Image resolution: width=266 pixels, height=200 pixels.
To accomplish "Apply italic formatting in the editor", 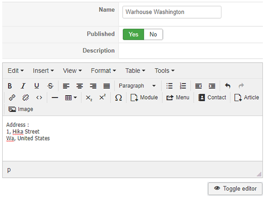I will 23,86.
